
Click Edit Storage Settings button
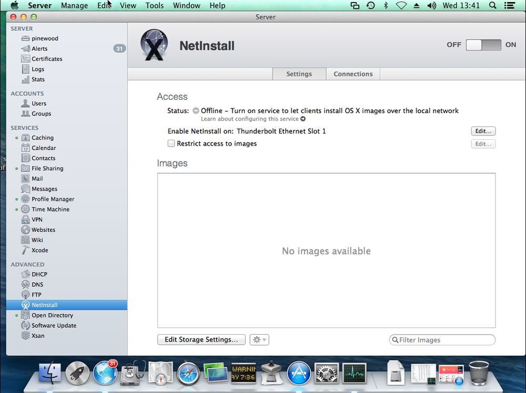click(201, 339)
